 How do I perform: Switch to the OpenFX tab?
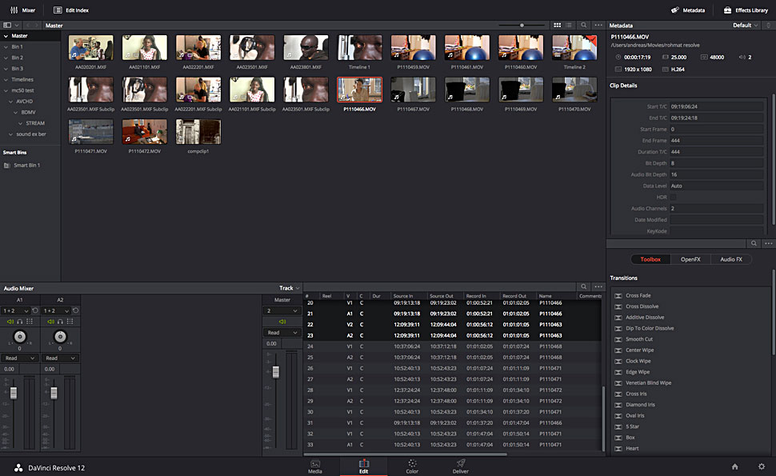tap(690, 259)
